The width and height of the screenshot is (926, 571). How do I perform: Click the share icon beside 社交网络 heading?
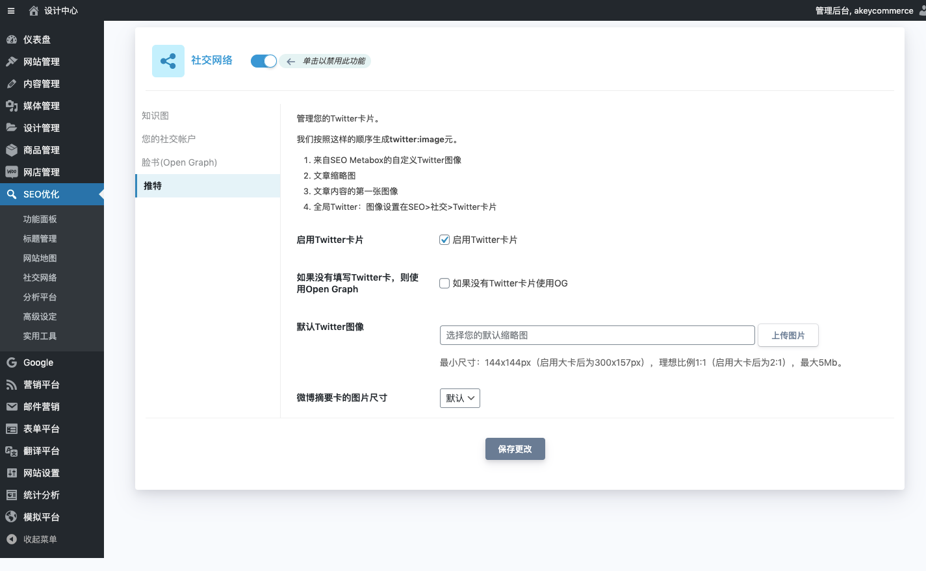(x=168, y=61)
